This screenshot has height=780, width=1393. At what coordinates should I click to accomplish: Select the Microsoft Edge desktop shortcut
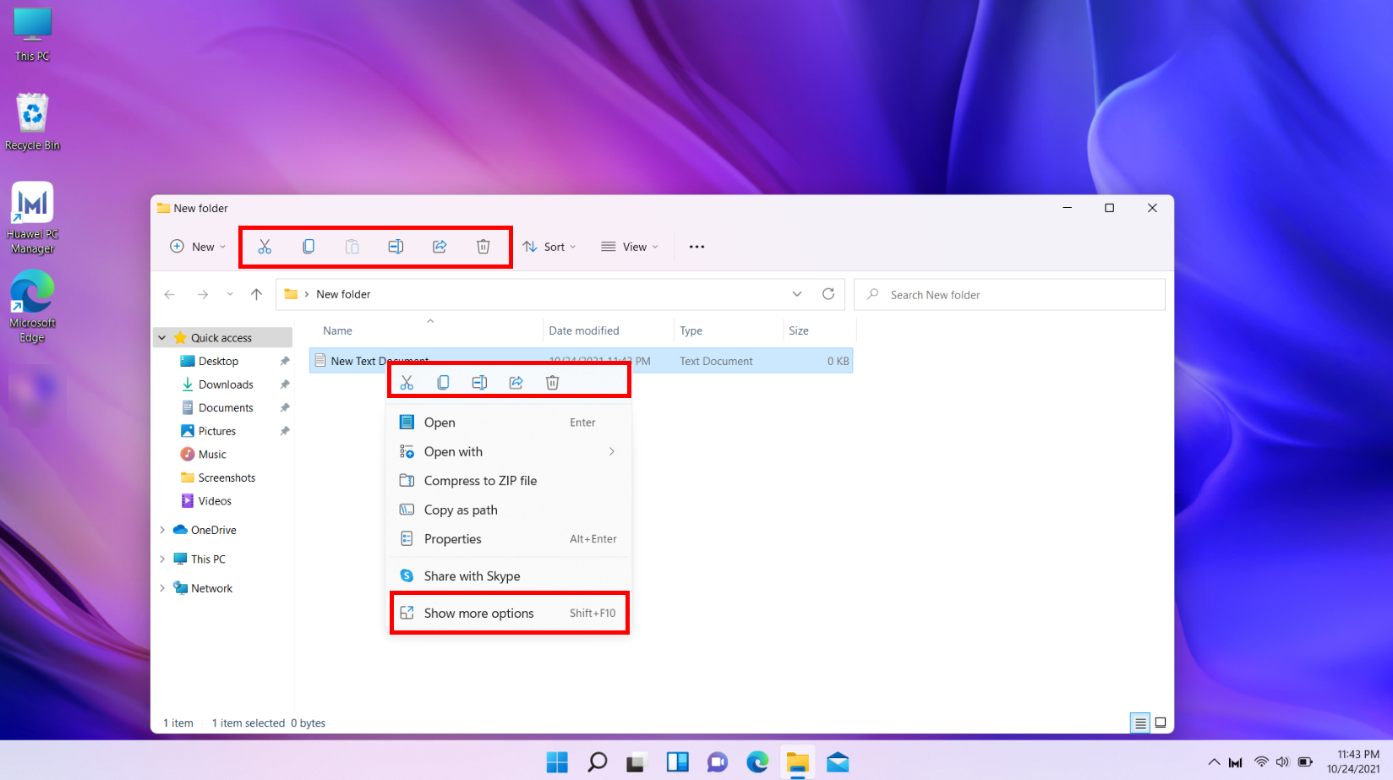(32, 307)
